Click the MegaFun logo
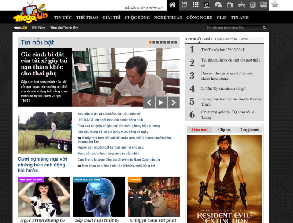This screenshot has height=223, width=293. [x=30, y=13]
